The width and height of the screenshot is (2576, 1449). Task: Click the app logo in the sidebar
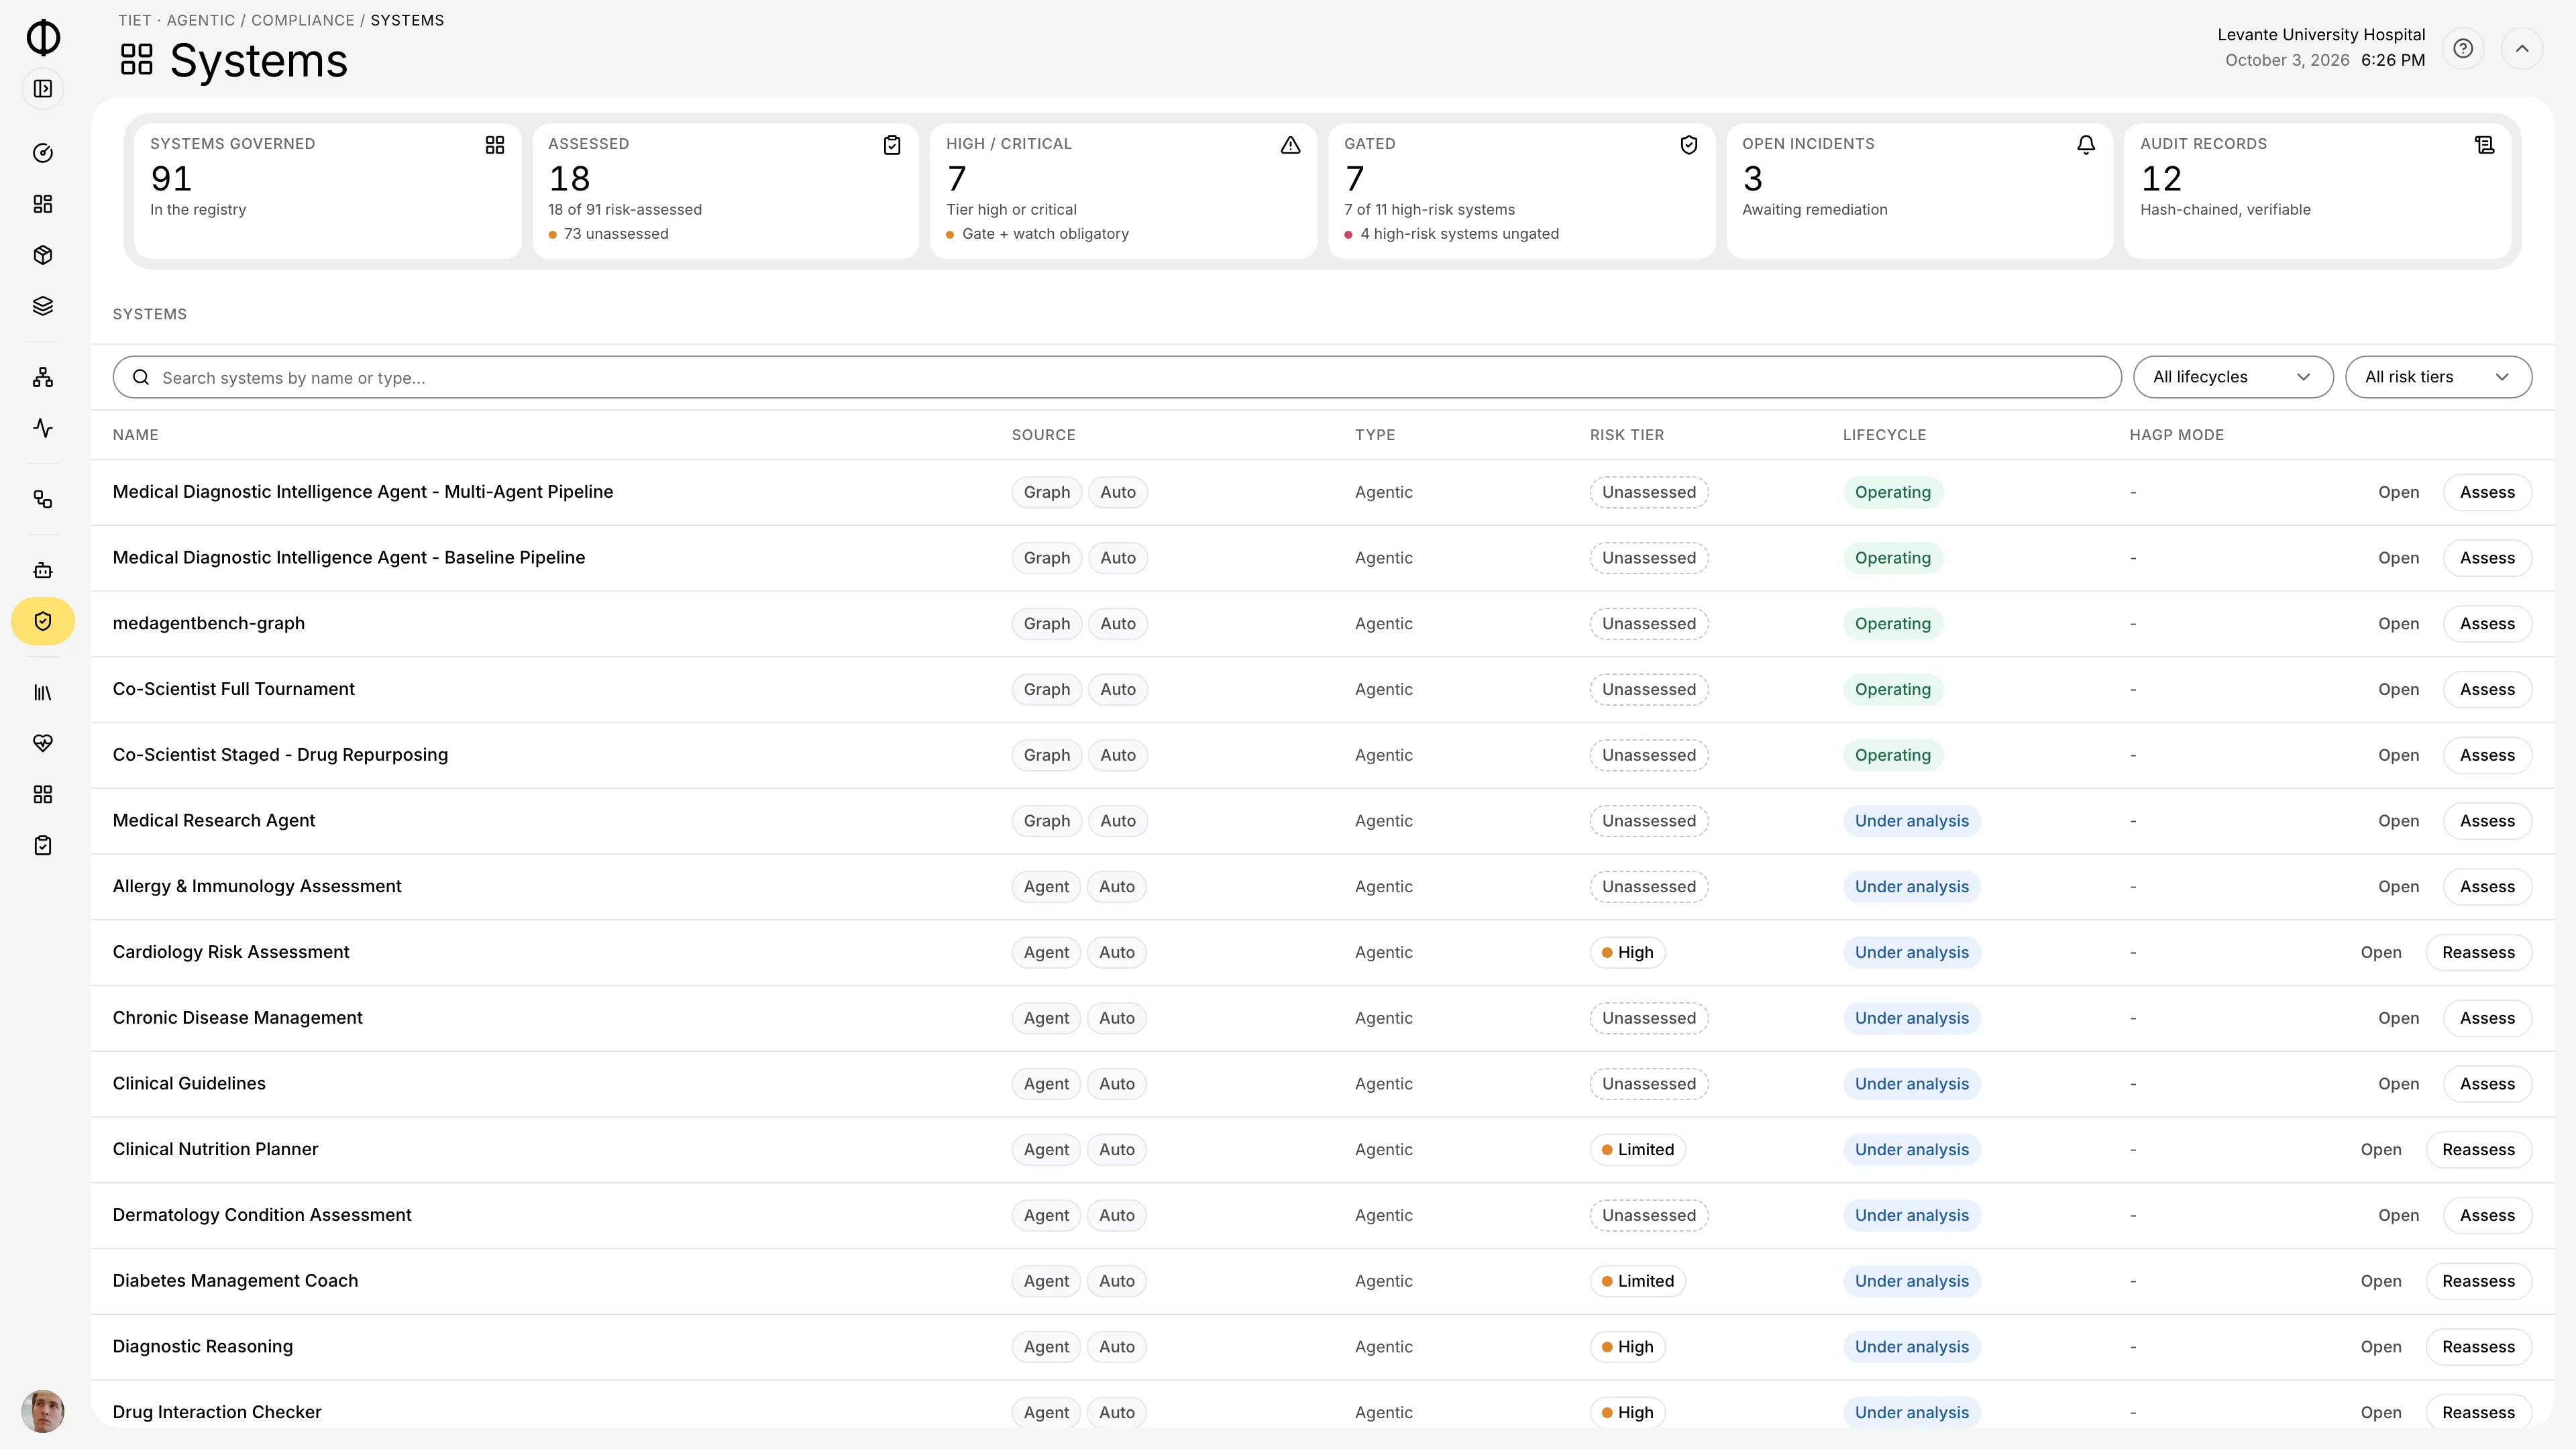click(43, 37)
